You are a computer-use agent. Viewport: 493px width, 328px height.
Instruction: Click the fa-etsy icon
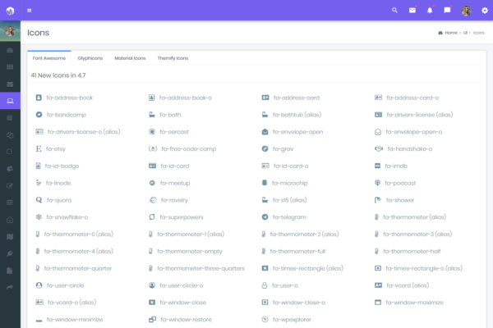39,148
